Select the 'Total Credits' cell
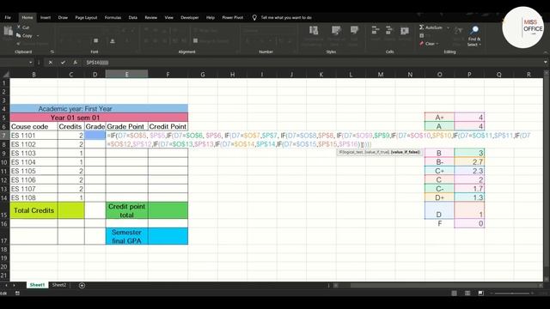 34,210
